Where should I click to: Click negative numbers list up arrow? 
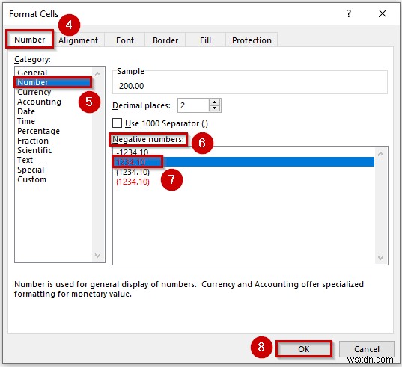(381, 154)
